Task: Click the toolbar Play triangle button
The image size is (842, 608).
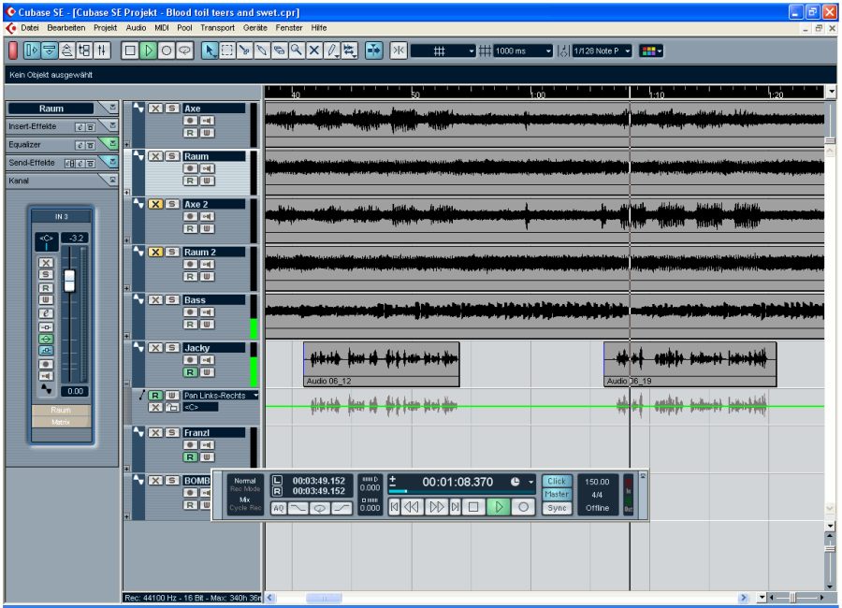Action: tap(148, 51)
